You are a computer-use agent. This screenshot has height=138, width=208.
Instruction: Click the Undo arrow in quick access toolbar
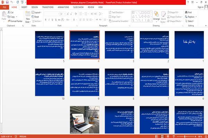click(12, 2)
